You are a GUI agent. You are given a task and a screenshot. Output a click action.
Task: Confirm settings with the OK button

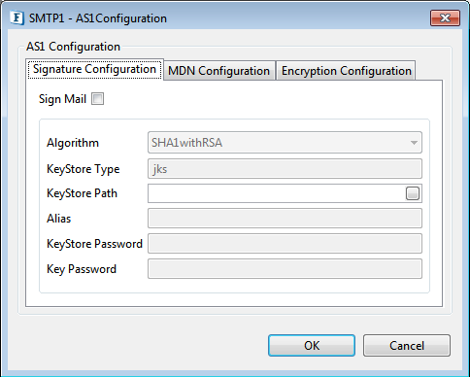312,346
